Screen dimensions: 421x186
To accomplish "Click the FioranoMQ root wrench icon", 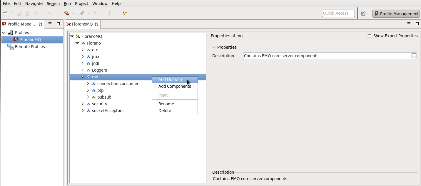I will 78,36.
